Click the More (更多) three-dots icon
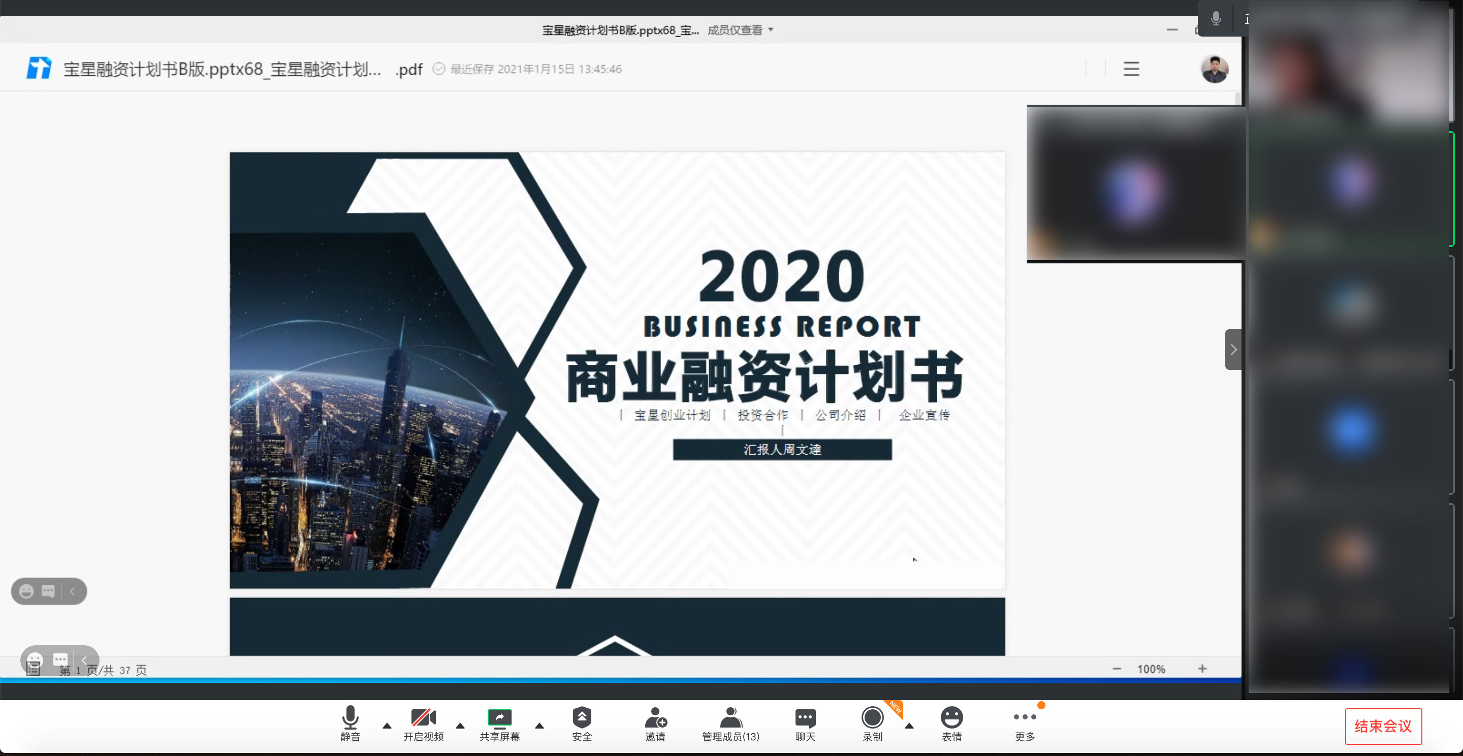 1025,717
